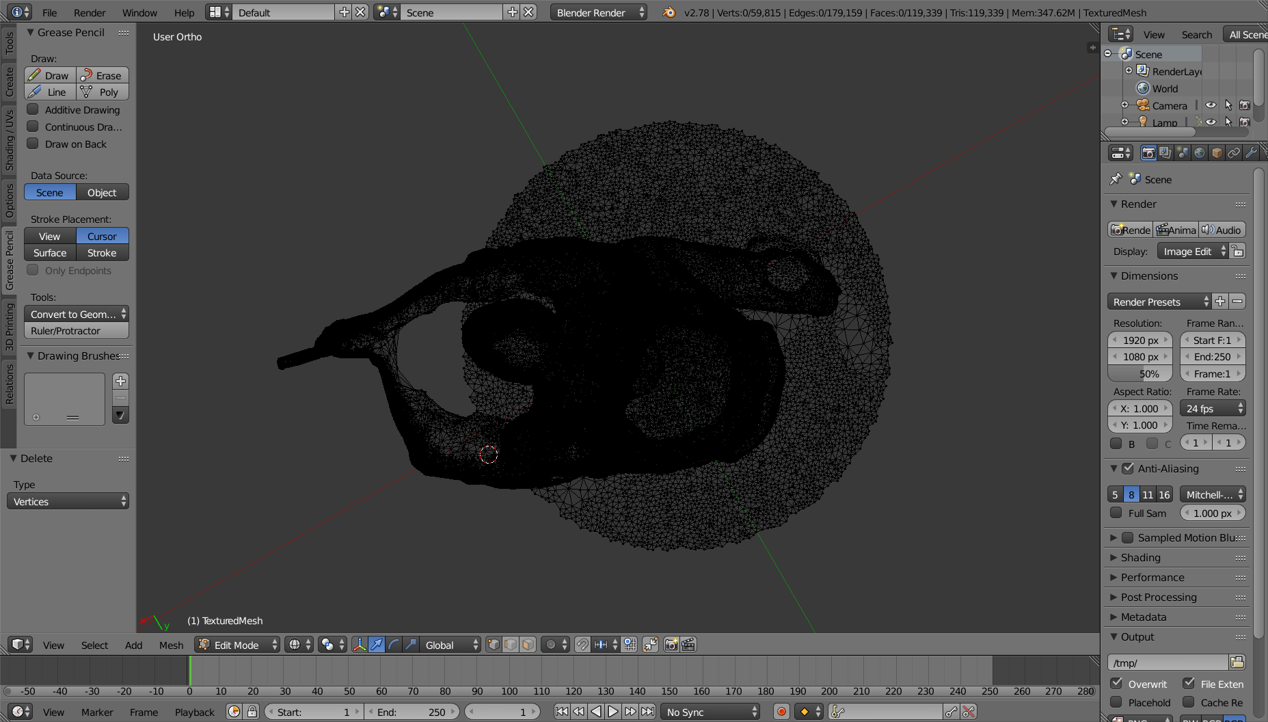The image size is (1268, 722).
Task: Open 3D Printing shelf tab
Action: click(x=9, y=327)
